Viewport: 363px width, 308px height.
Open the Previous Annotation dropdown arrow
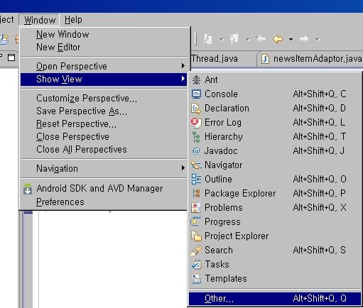(247, 40)
